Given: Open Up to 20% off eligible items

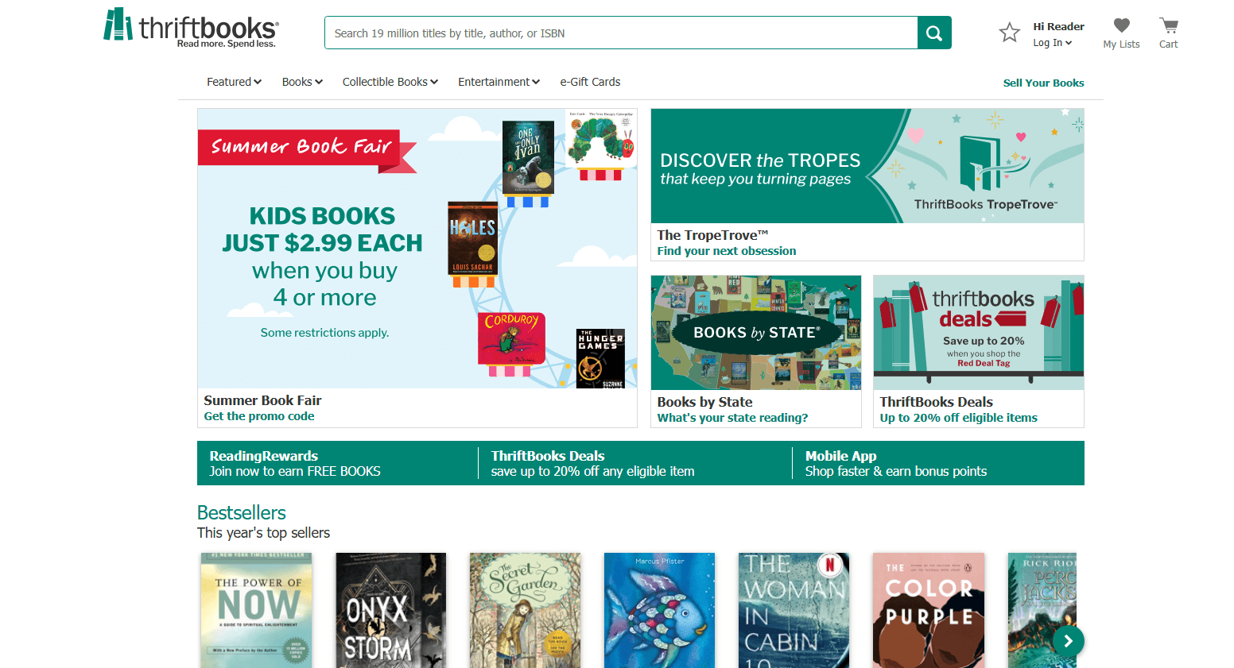Looking at the screenshot, I should [x=957, y=417].
